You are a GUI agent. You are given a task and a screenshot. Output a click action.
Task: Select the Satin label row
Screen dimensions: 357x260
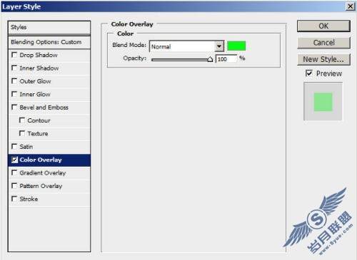[x=49, y=147]
